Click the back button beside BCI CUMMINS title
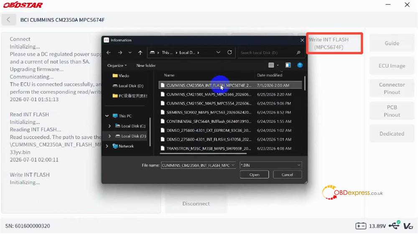 [x=8, y=20]
